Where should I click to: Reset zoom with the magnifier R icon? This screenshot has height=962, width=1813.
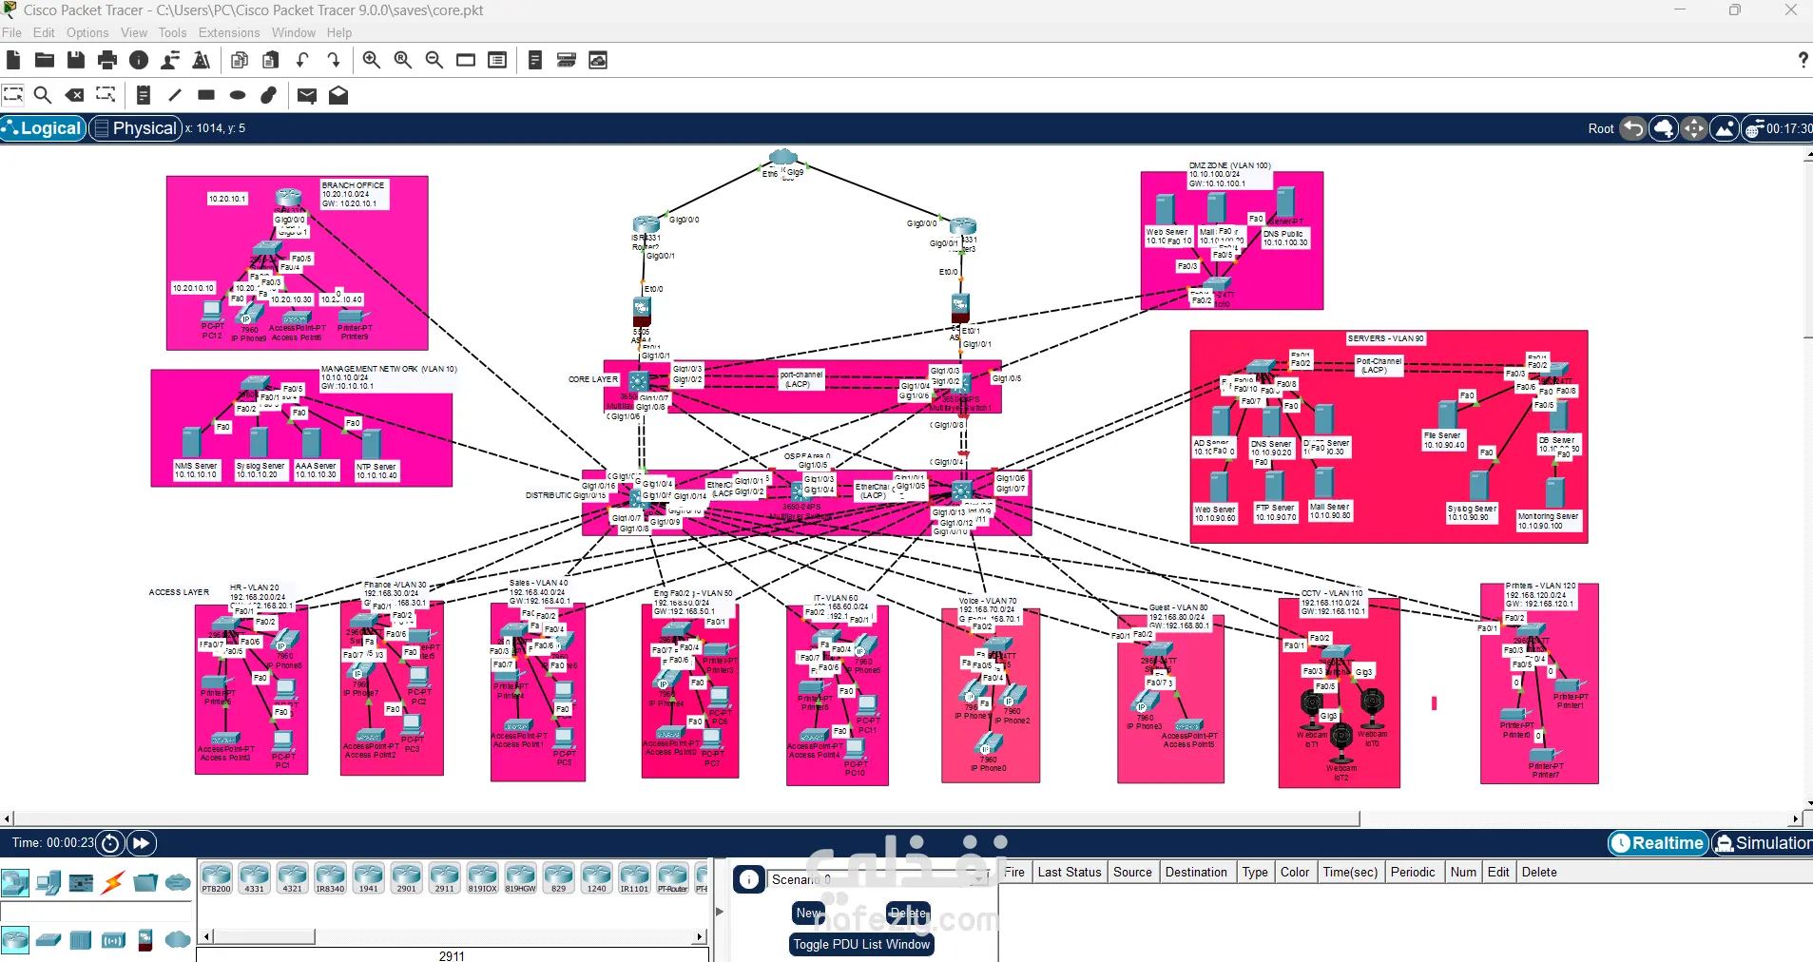coord(403,60)
